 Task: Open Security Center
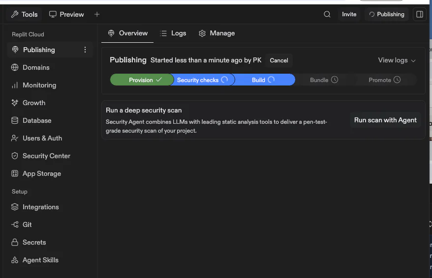point(50,156)
